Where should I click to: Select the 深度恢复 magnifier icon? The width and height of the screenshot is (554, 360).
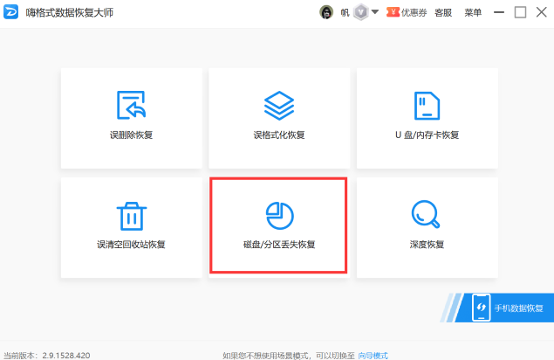tap(426, 214)
